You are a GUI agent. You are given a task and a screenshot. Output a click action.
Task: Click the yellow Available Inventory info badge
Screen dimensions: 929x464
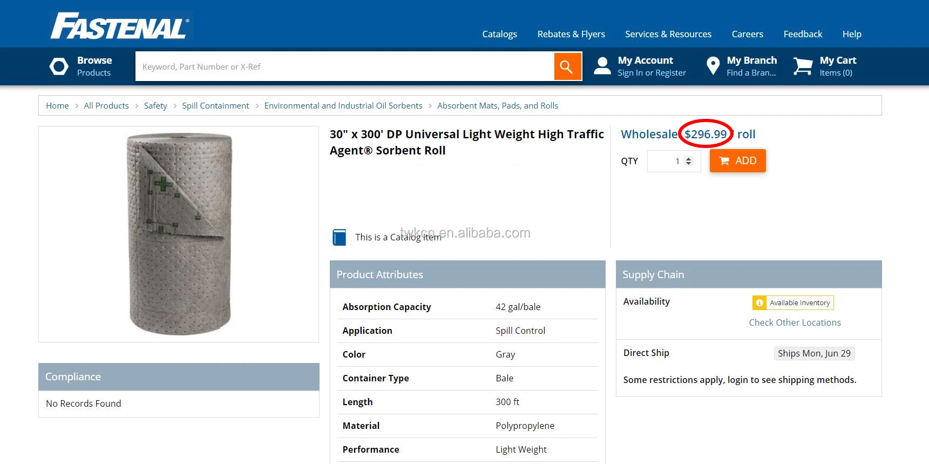(x=792, y=302)
